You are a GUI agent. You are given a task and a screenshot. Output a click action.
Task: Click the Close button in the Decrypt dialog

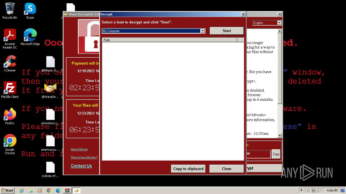click(227, 169)
